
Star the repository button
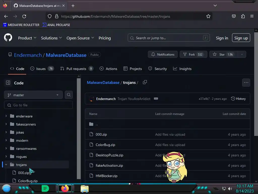[x=224, y=55]
